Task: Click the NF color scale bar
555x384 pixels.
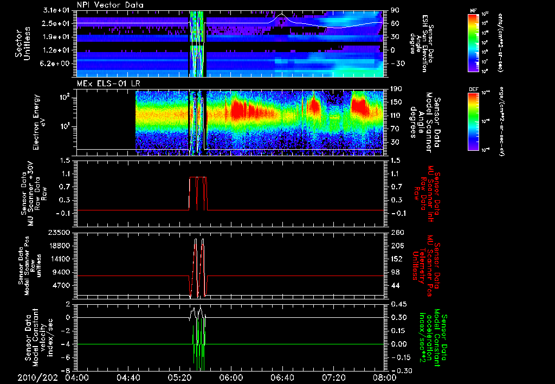Action: point(473,43)
